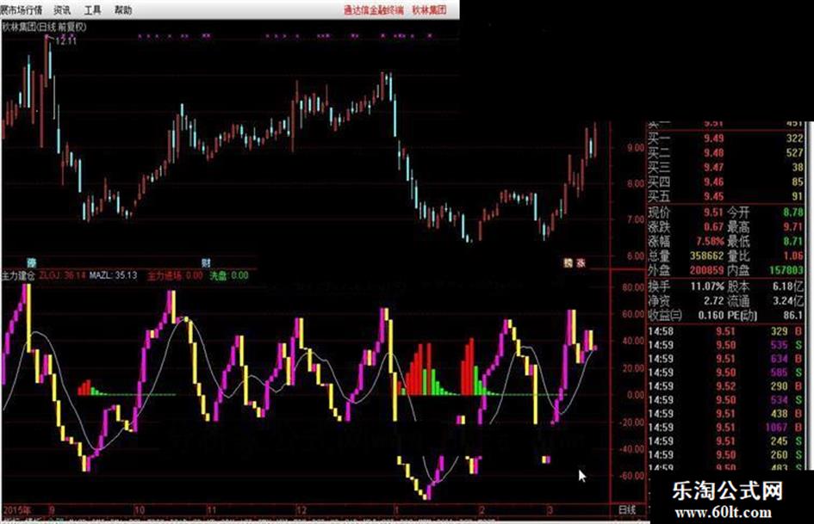Click the 14:58 trade row with volume 329
Viewport: 814px width, 524px height.
[724, 331]
